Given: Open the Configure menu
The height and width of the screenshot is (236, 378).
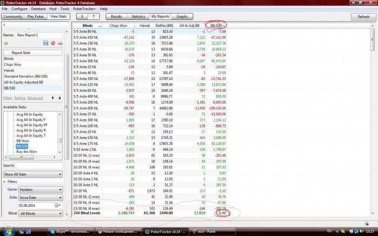Looking at the screenshot, I should 19,9.
